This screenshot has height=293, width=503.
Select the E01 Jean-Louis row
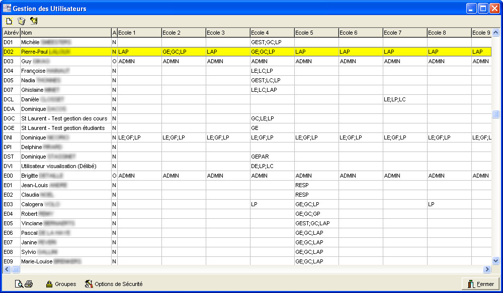coord(247,185)
